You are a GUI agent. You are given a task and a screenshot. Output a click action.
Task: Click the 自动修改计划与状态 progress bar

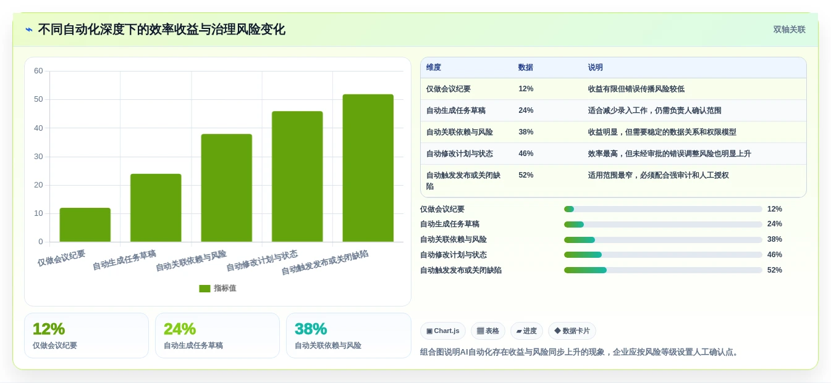[663, 255]
